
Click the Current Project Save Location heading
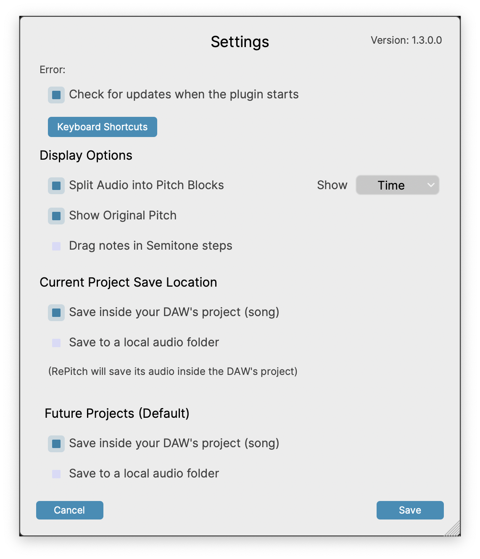pyautogui.click(x=128, y=282)
